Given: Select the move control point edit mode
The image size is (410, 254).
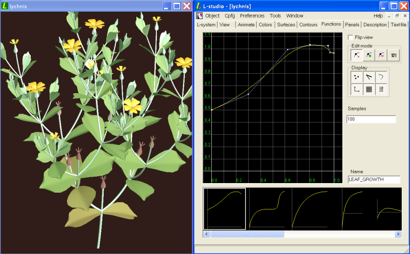Looking at the screenshot, I should [x=356, y=55].
